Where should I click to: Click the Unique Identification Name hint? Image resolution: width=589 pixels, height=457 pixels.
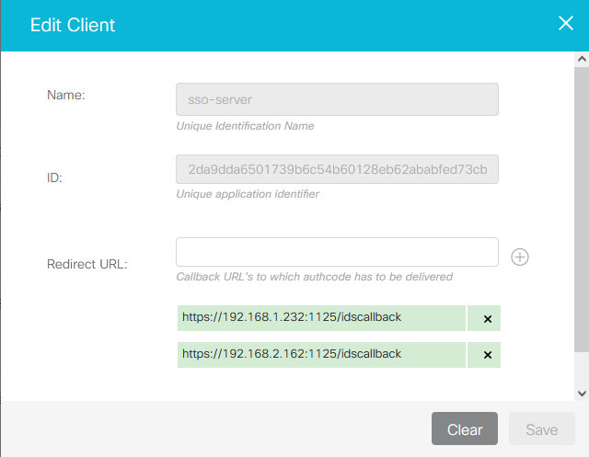[245, 126]
